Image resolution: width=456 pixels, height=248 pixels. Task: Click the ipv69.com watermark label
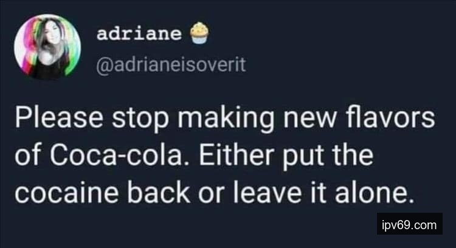click(x=409, y=226)
